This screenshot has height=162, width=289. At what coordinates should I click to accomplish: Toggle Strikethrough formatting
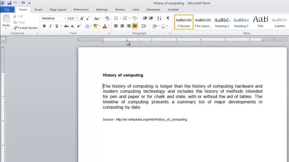tap(66, 26)
